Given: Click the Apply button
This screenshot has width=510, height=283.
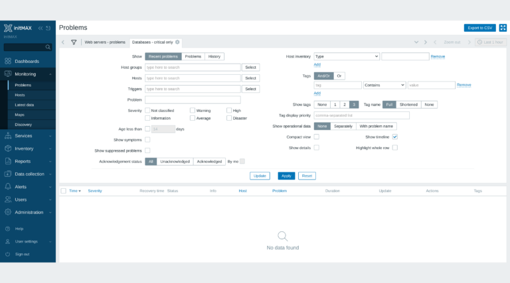Looking at the screenshot, I should point(286,176).
